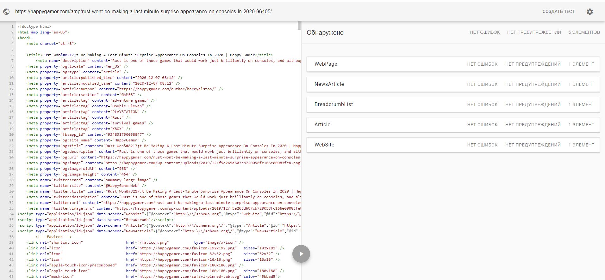Click the meta charset utf-8 line
This screenshot has height=280, width=605.
tap(51, 44)
